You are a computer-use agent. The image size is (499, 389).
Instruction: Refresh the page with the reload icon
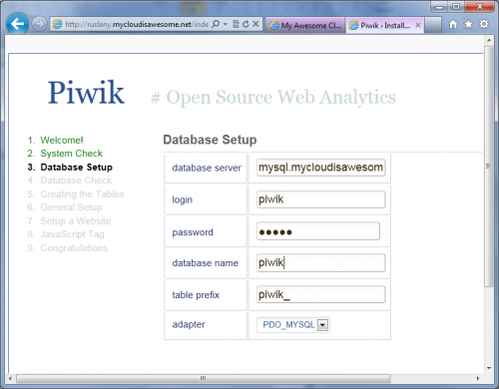(x=246, y=24)
